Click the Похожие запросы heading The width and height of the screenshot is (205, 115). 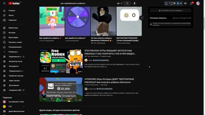coord(158,18)
